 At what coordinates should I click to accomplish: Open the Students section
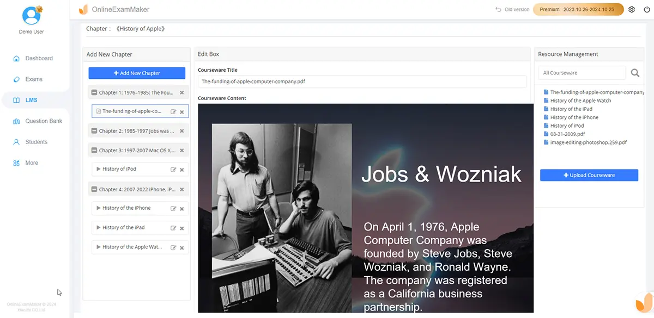[x=36, y=142]
